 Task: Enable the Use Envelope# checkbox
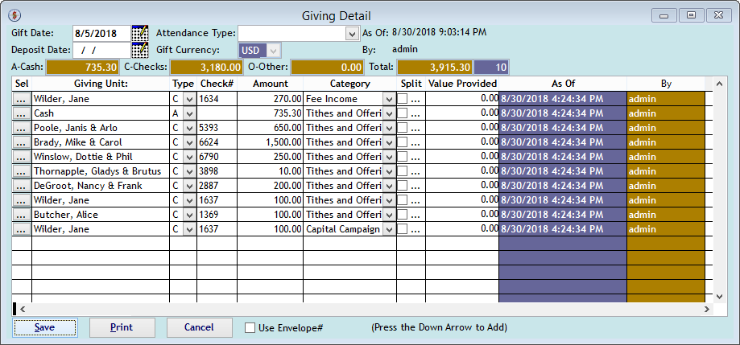[250, 327]
